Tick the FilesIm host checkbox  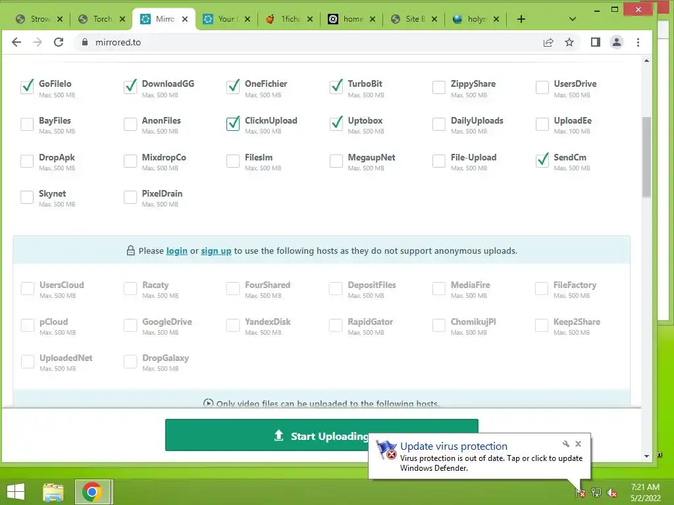(x=233, y=161)
